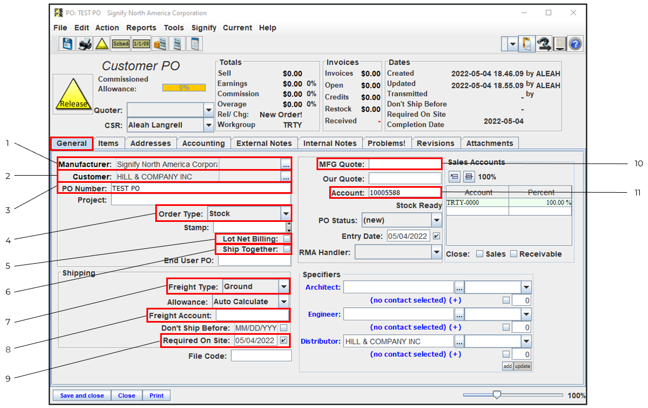Click the zoom slider handle
Viewport: 648px width, 408px height.
[x=497, y=395]
